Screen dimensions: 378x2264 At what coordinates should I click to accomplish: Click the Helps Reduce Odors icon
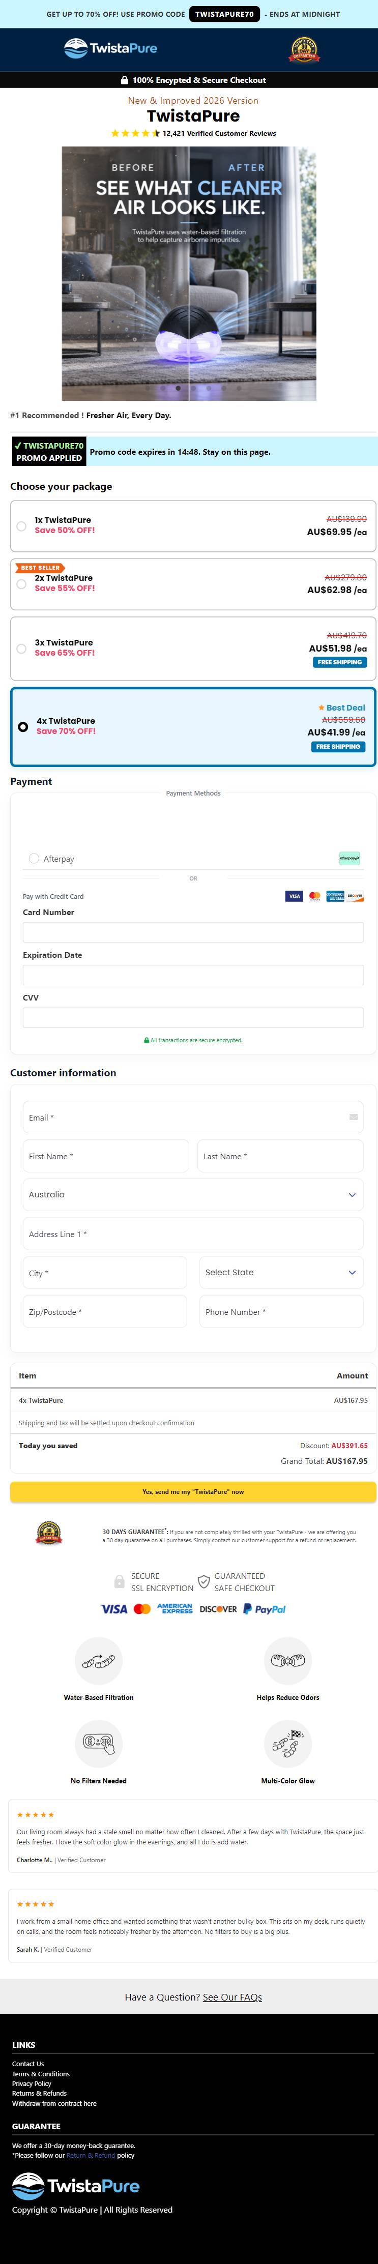click(x=287, y=1661)
